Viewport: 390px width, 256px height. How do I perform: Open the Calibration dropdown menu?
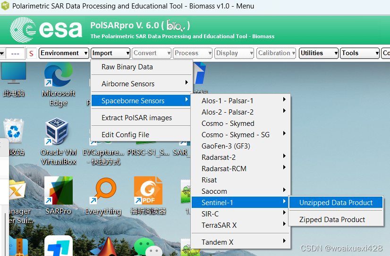[276, 53]
